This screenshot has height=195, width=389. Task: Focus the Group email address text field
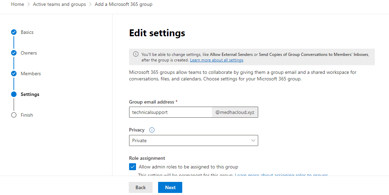pos(171,112)
